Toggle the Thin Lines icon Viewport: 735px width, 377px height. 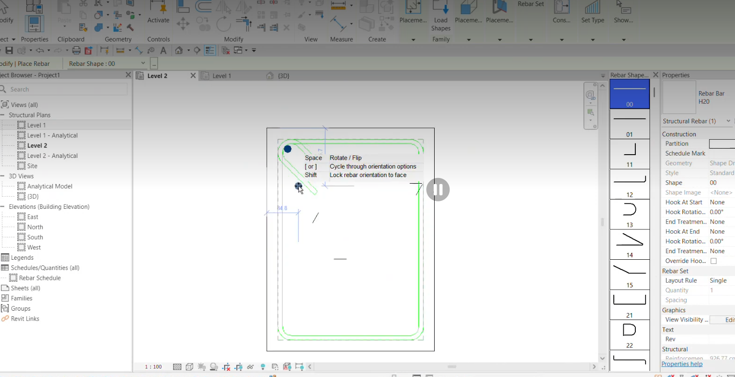210,50
